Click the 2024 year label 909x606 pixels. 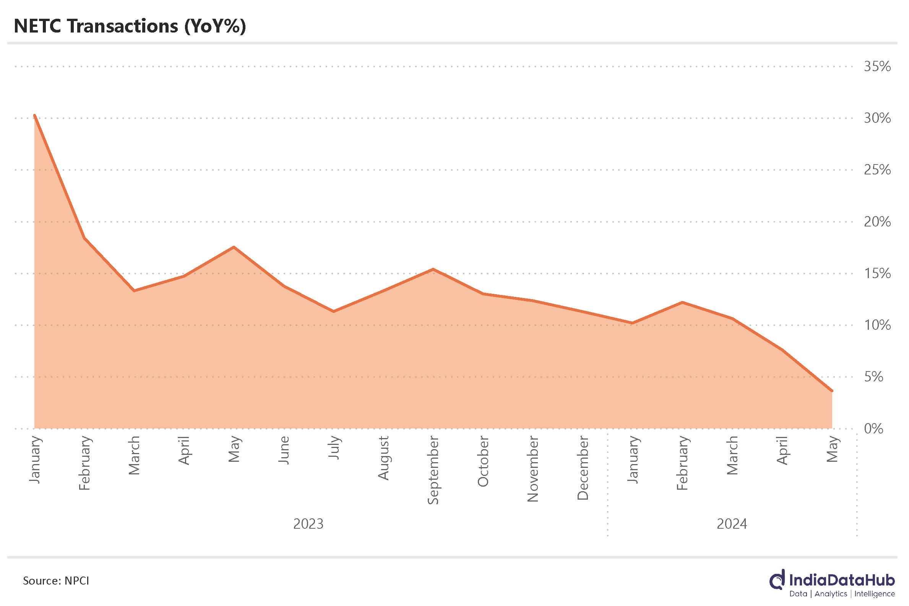pyautogui.click(x=732, y=524)
